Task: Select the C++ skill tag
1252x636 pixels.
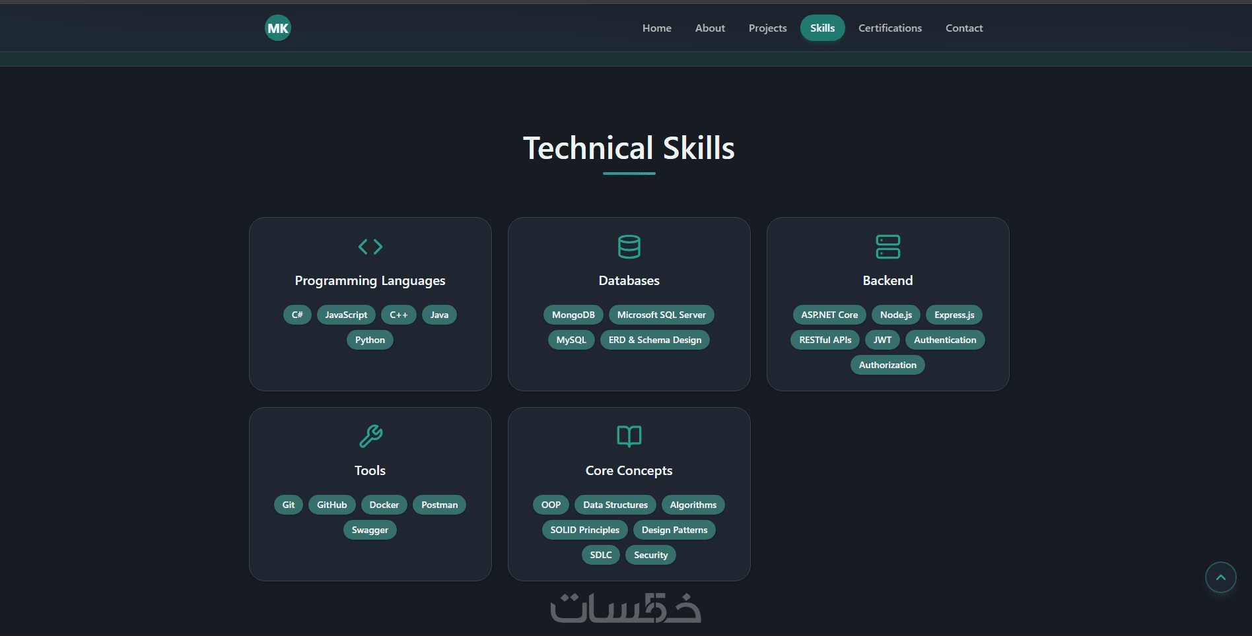Action: [x=399, y=315]
